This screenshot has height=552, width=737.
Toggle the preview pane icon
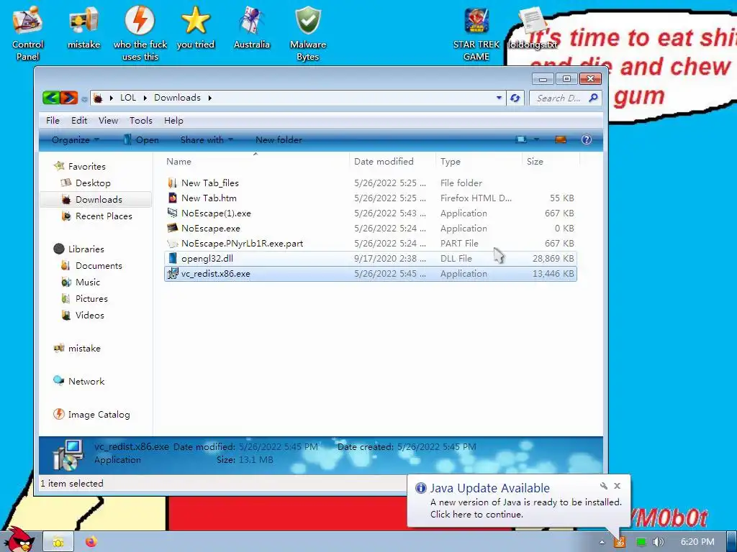click(x=560, y=139)
